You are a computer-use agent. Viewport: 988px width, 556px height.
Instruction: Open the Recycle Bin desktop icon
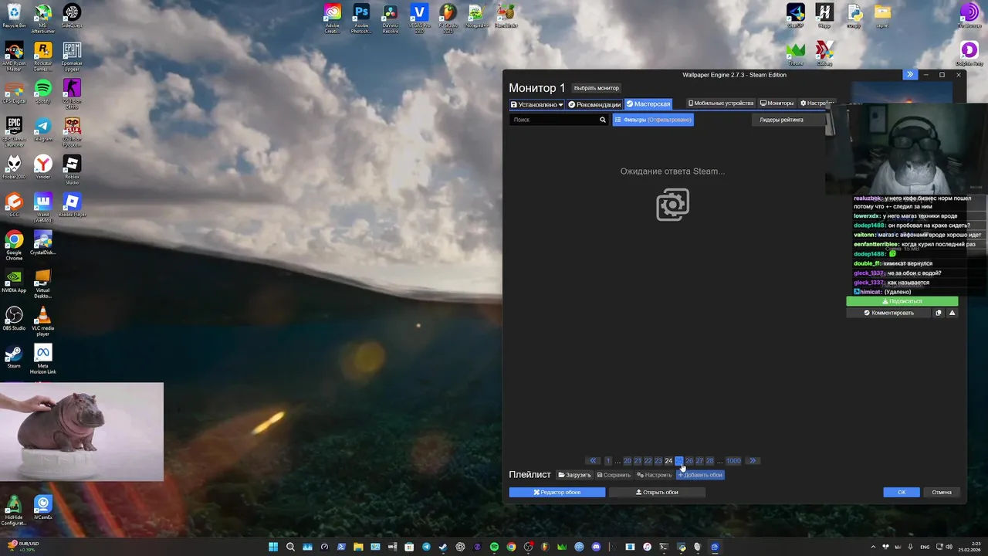(x=14, y=15)
